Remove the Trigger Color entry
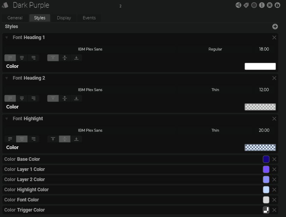The image size is (286, 217). click(274, 210)
